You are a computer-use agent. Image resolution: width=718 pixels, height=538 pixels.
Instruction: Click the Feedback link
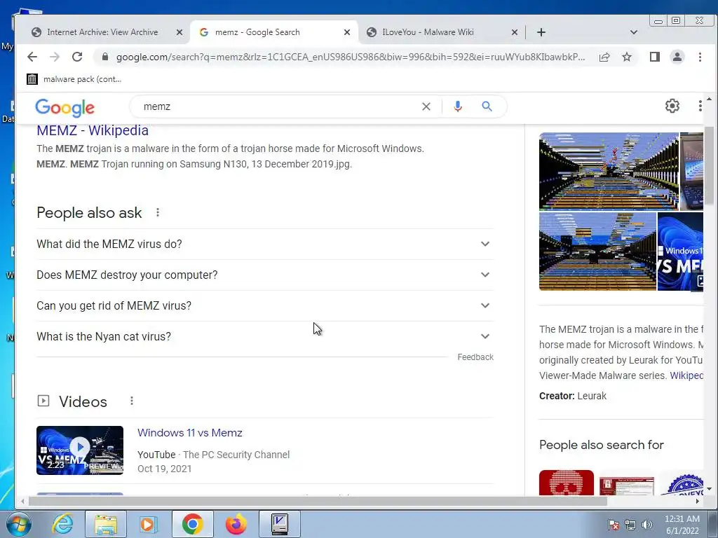(x=475, y=357)
